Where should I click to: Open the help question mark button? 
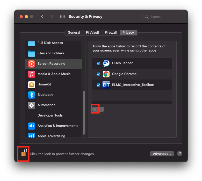pos(179,154)
